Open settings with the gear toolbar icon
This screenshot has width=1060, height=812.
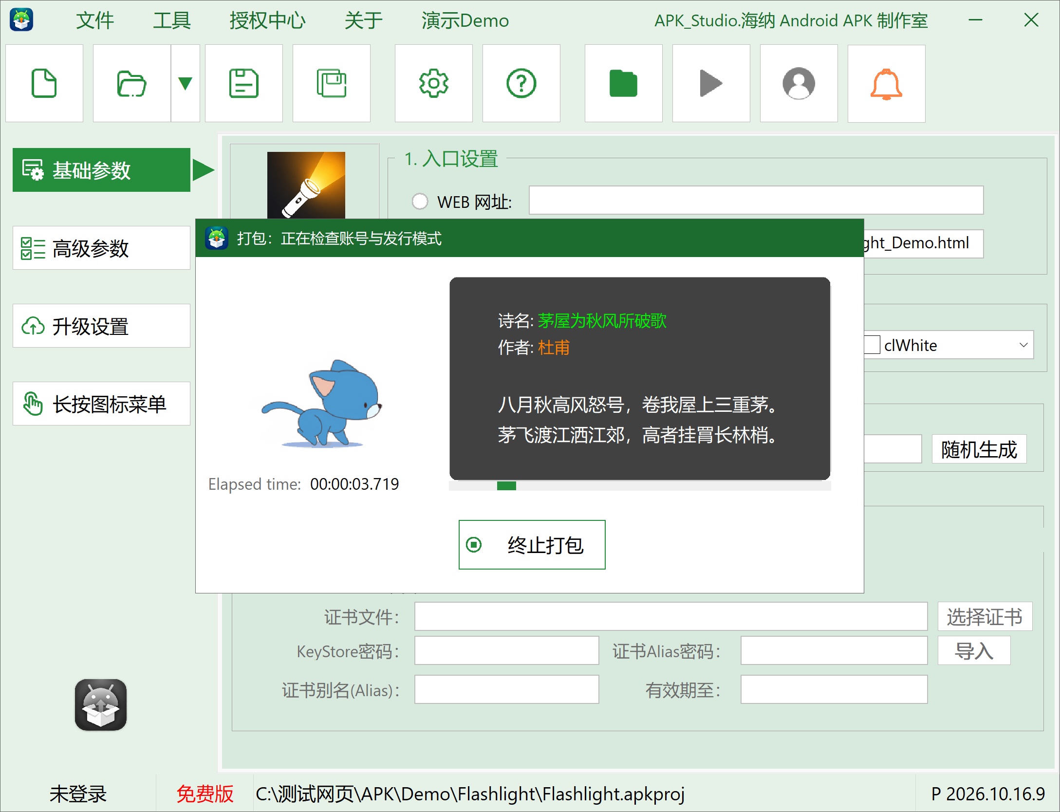434,83
